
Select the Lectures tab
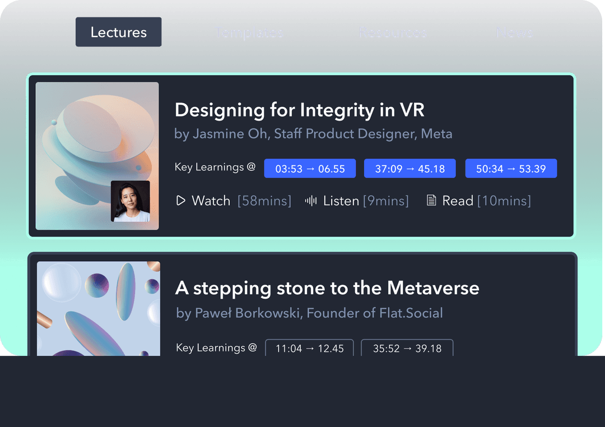pyautogui.click(x=118, y=32)
